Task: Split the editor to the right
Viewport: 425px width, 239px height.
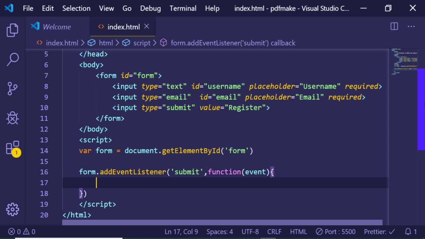Action: coord(394,27)
